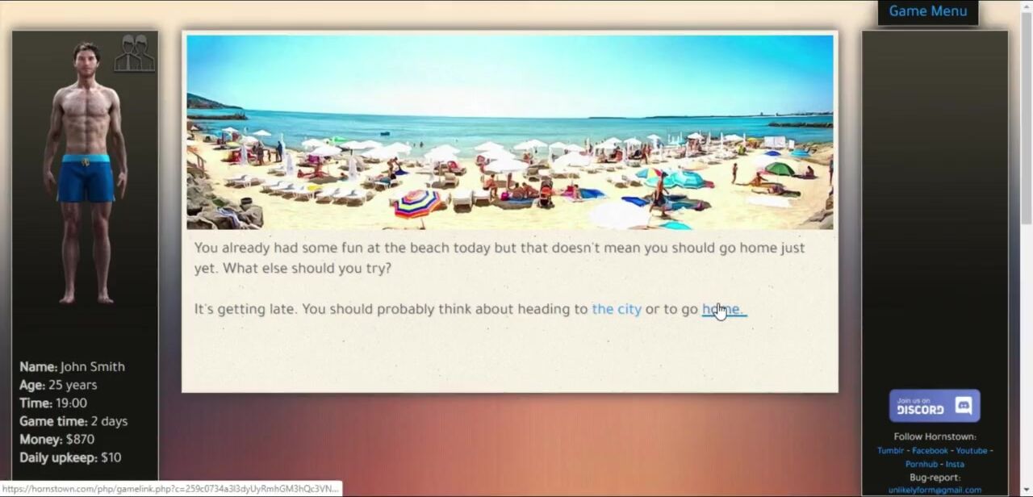This screenshot has width=1033, height=497.
Task: Click the page's vertical scrollbar thumb
Action: click(x=1026, y=121)
